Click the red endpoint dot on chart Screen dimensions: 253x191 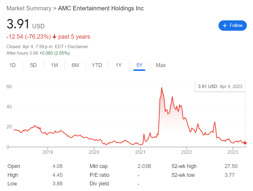pos(245,143)
